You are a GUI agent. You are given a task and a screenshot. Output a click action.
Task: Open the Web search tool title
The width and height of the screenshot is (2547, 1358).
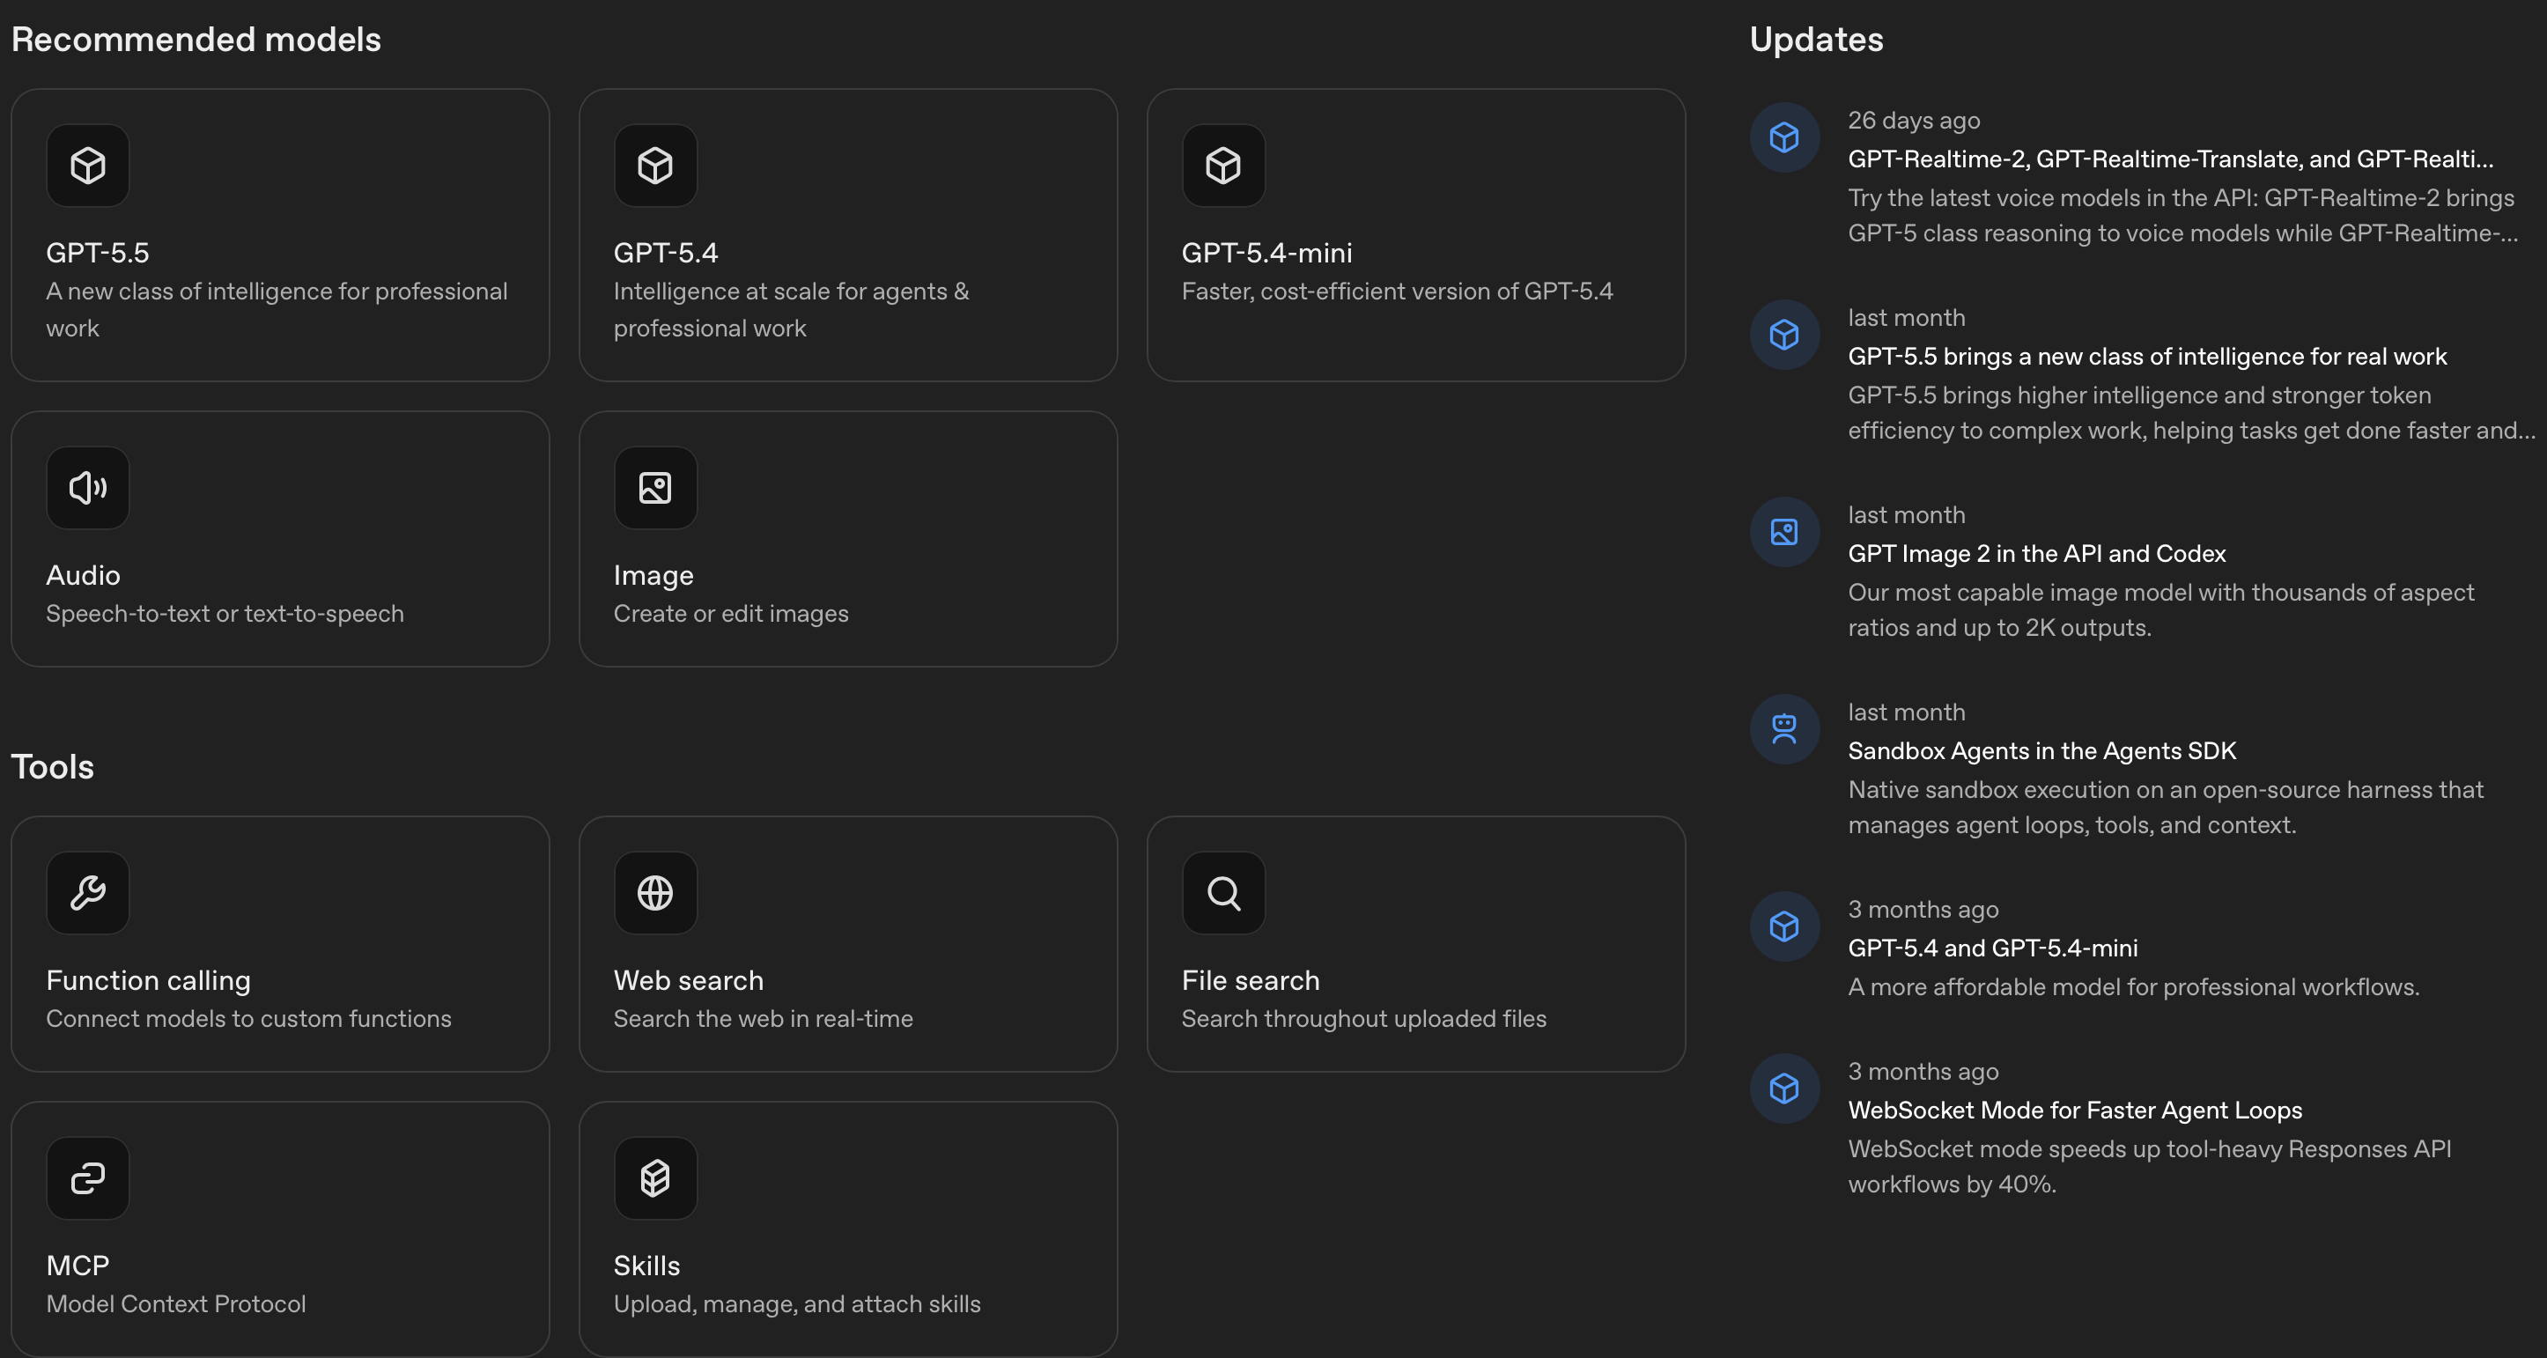688,980
